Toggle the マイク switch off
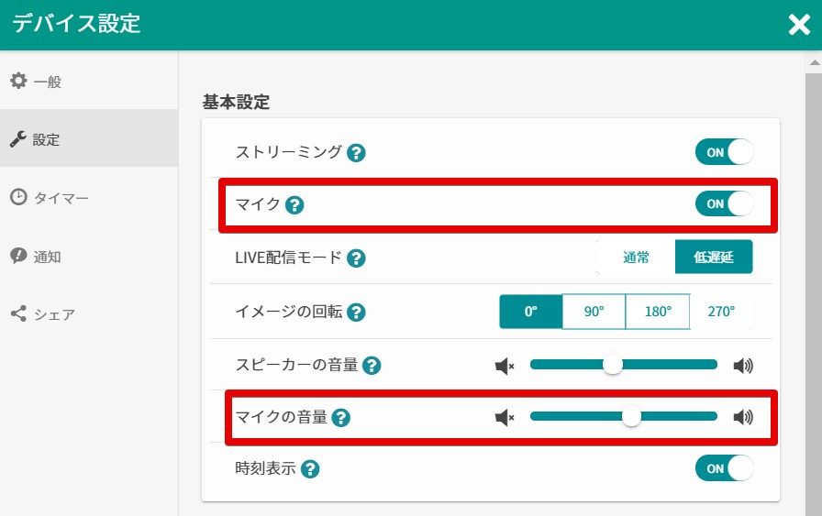Viewport: 822px width, 516px height. coord(725,203)
